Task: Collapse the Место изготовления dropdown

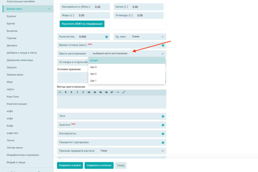Action: coord(163,54)
